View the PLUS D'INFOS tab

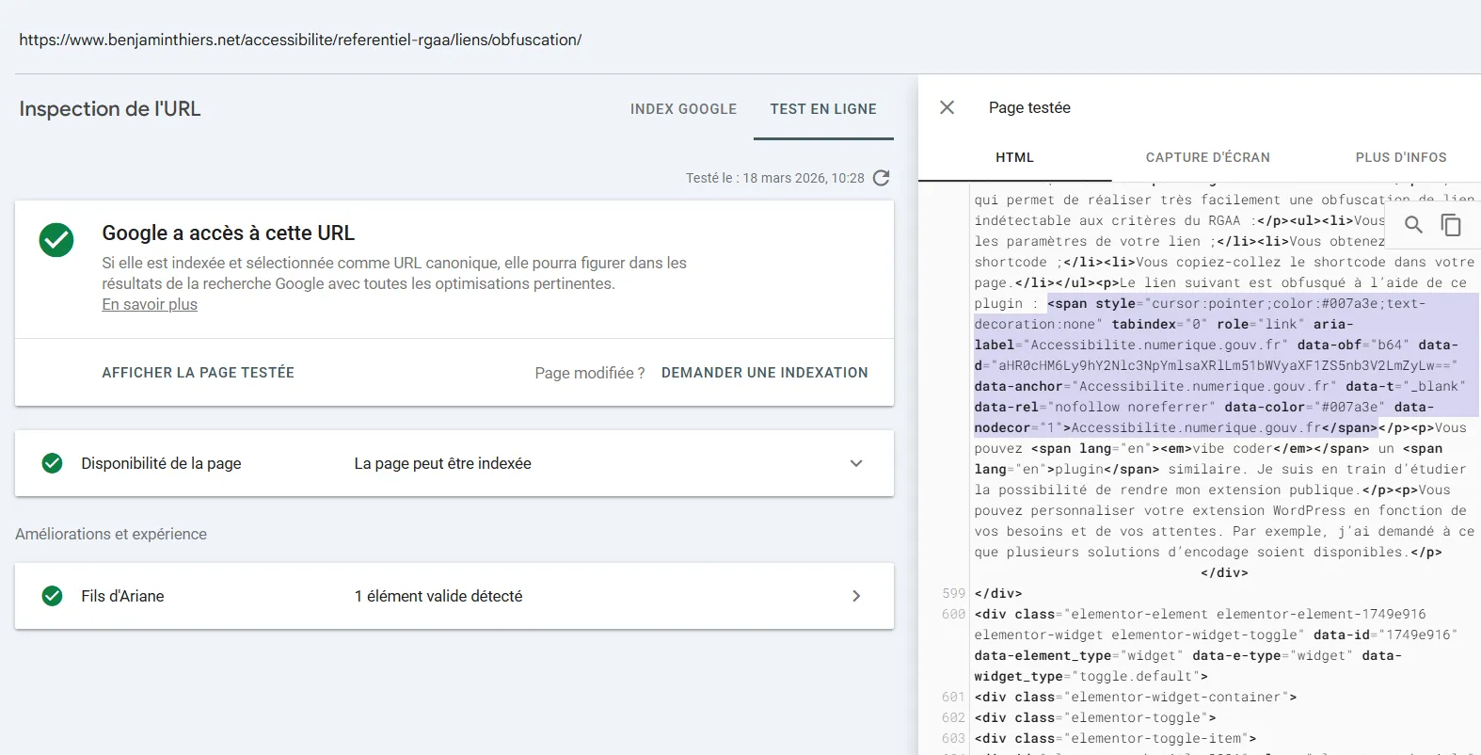pos(1400,157)
